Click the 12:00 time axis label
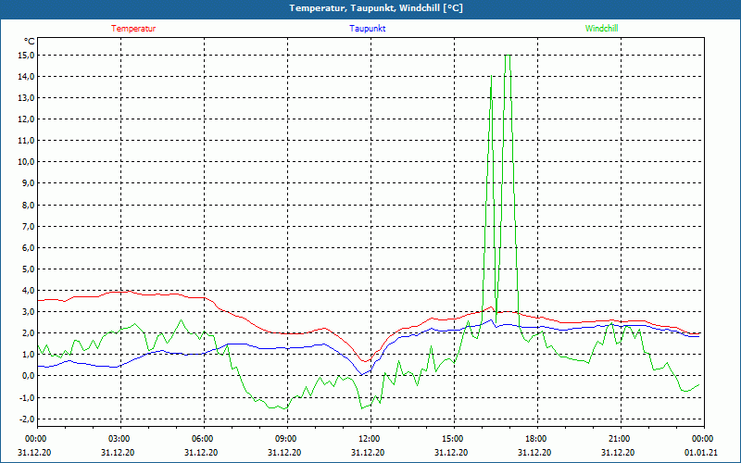 (370, 439)
